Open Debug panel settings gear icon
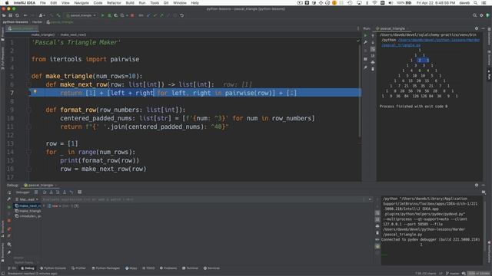 click(477, 186)
